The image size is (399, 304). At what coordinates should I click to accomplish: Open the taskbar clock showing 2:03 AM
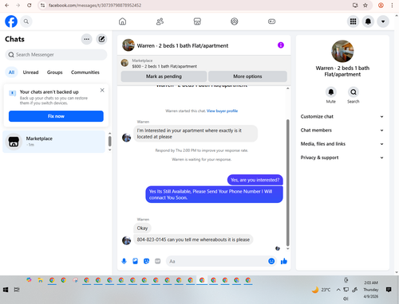[x=371, y=290]
